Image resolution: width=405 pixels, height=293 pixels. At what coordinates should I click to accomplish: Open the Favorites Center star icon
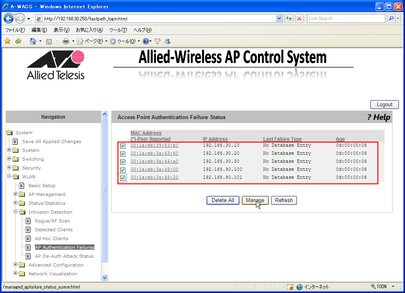[8, 41]
